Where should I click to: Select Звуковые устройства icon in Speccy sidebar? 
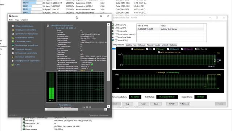point(13,57)
